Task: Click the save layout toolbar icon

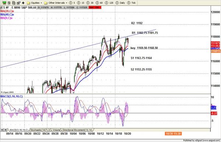Action: (18, 3)
